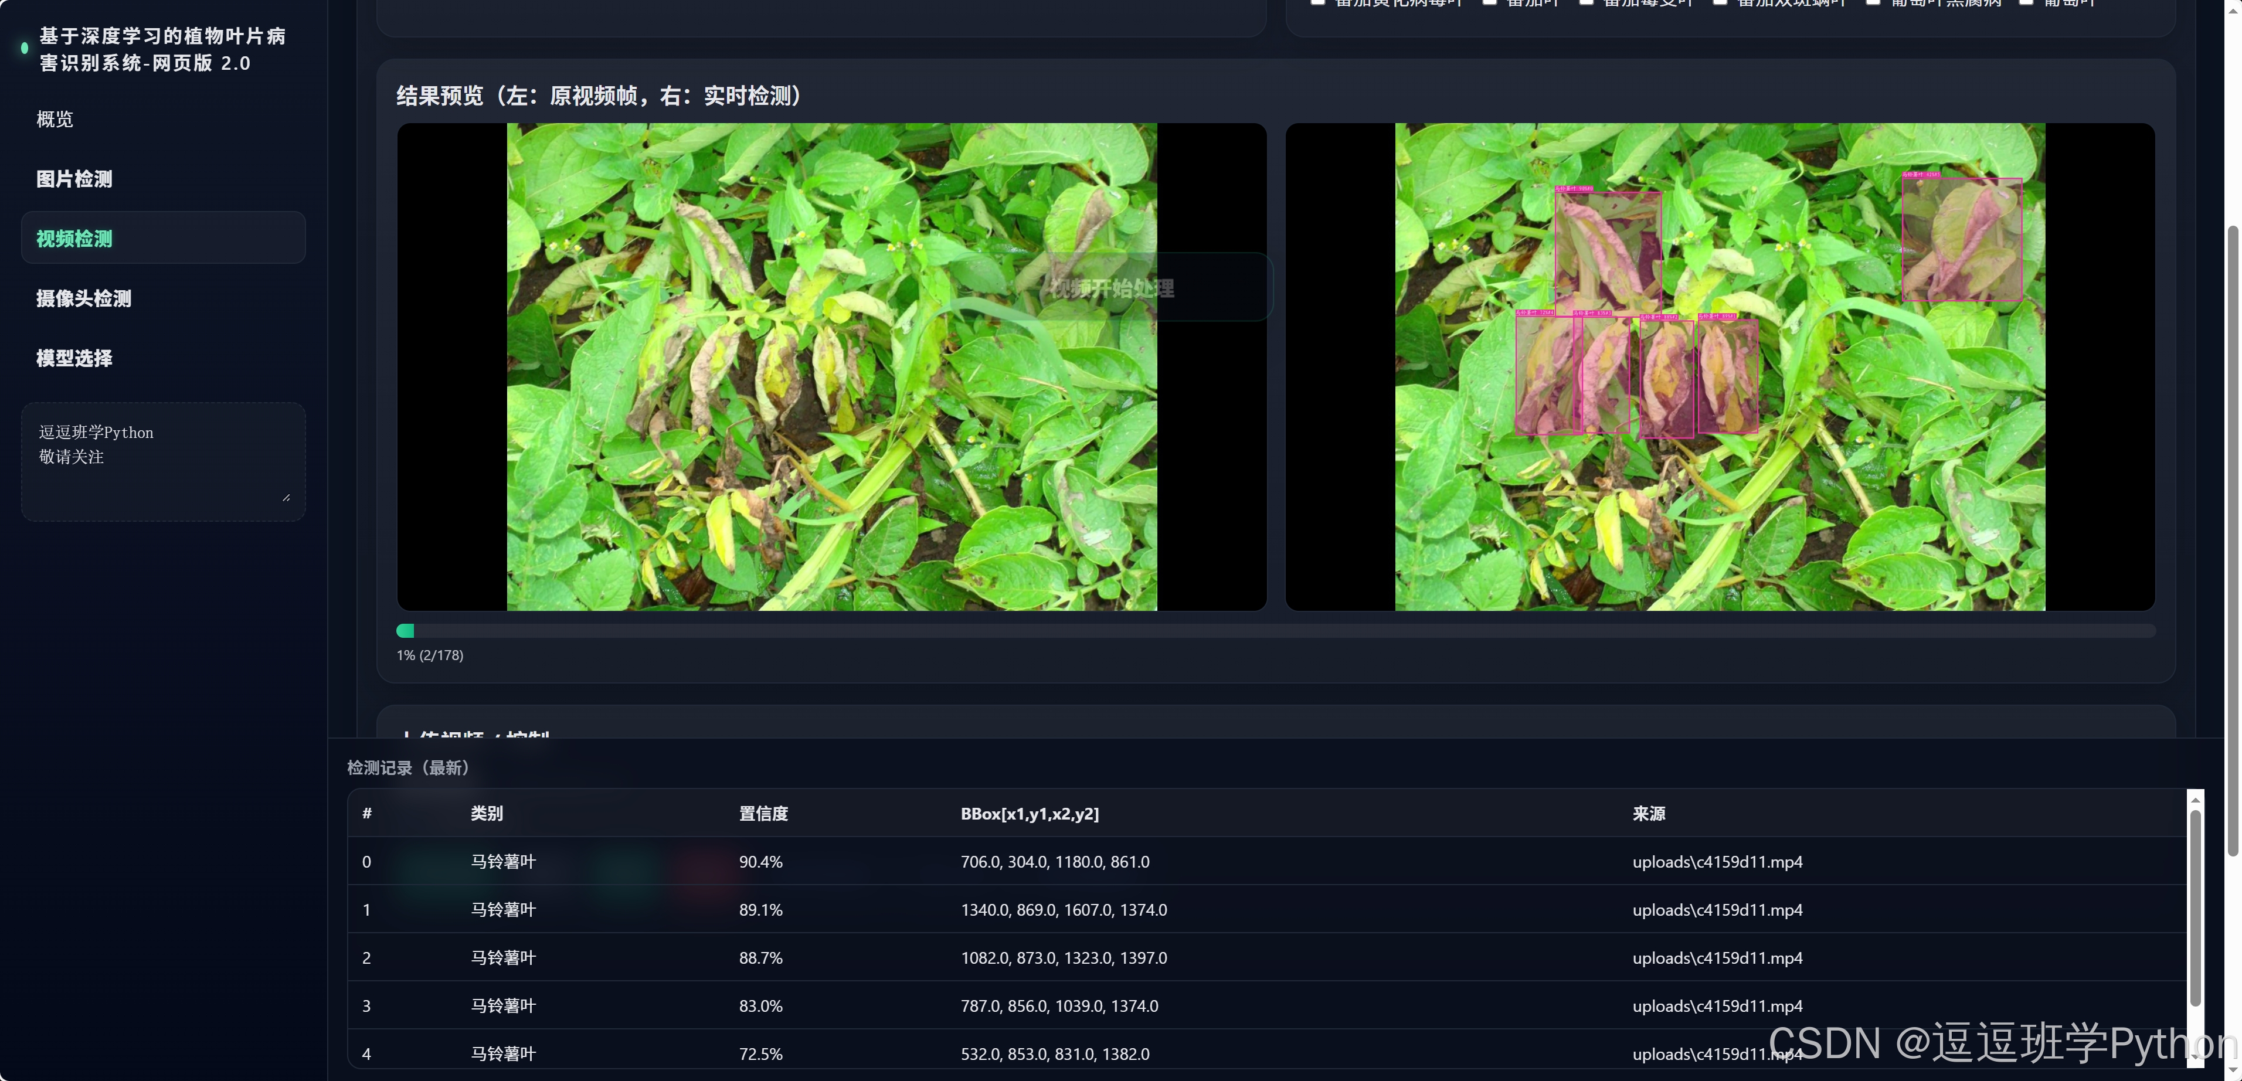
Task: Click bounding box 706.0, 304.0, 1180.0, 861.0
Action: pos(1055,862)
